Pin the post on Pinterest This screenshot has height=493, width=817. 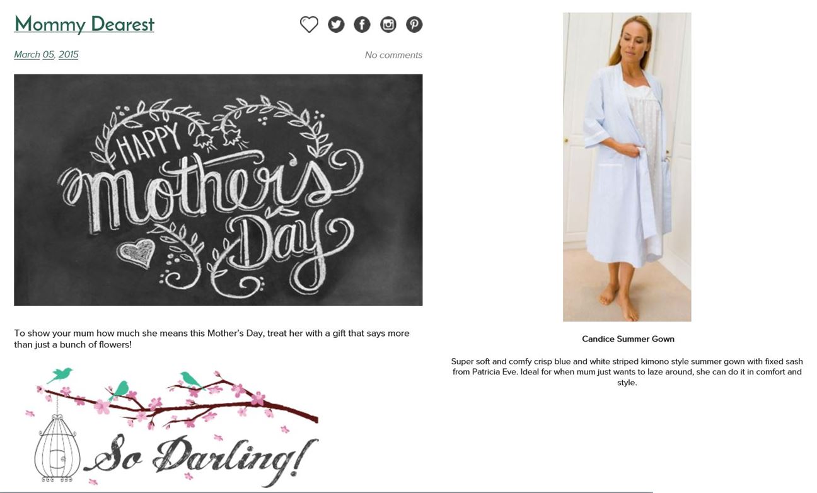pos(414,25)
